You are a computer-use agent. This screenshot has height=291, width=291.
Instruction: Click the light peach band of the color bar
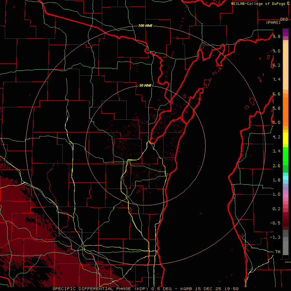point(286,66)
